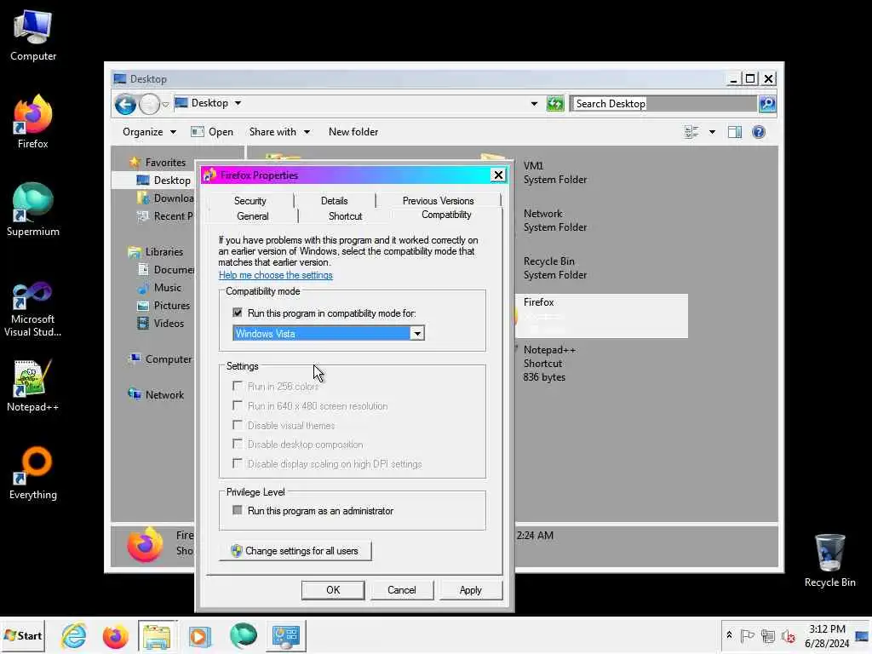Click the network tray icon
Screen dimensions: 872x654
768,635
